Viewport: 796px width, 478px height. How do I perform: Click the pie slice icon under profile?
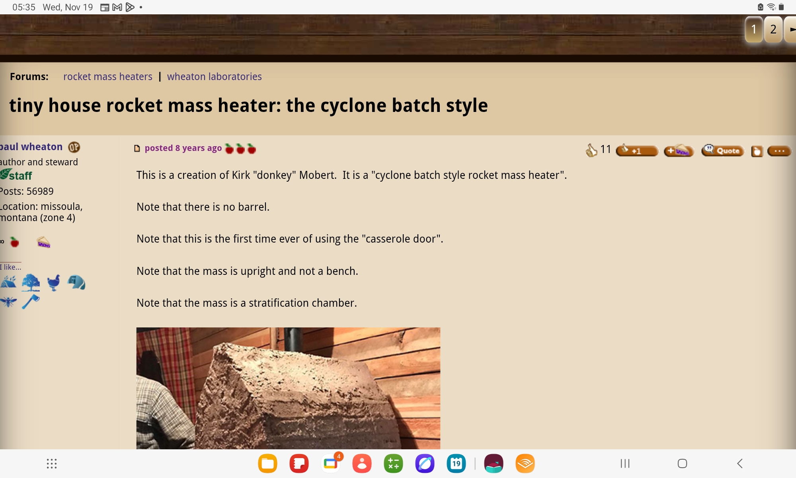43,242
